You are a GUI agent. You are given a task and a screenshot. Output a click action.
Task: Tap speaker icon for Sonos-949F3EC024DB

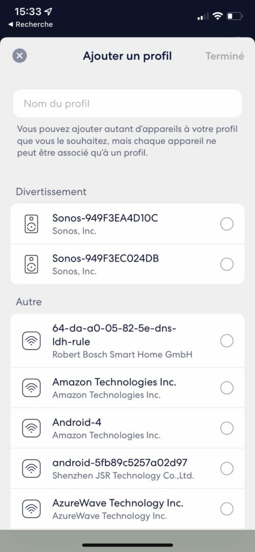31,264
